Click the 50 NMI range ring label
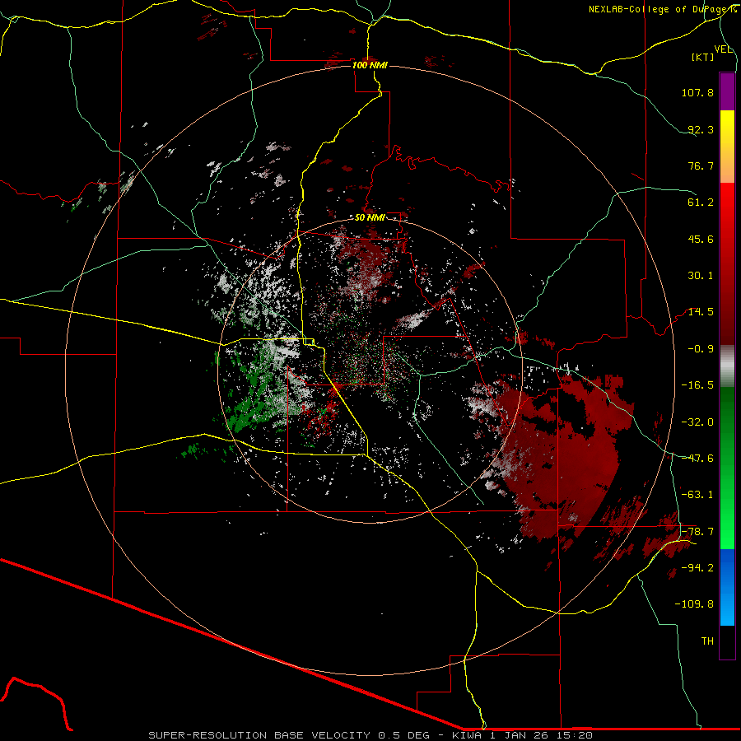741x741 pixels. pos(370,217)
